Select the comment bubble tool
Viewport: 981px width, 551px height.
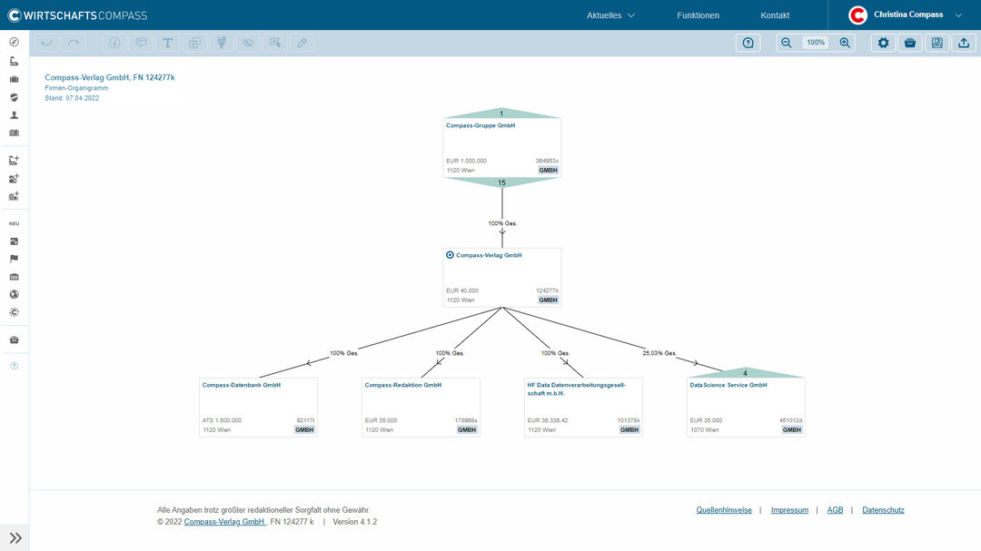click(142, 43)
